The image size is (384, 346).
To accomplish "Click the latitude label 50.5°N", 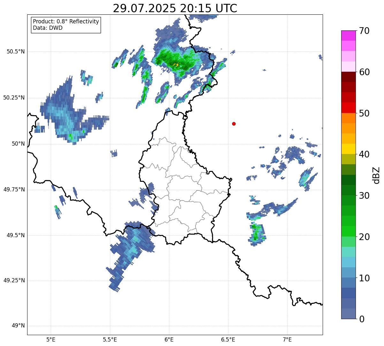I will point(16,52).
